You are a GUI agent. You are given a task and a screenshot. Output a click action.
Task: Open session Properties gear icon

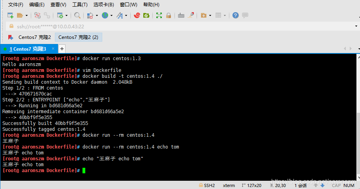[x=60, y=15]
